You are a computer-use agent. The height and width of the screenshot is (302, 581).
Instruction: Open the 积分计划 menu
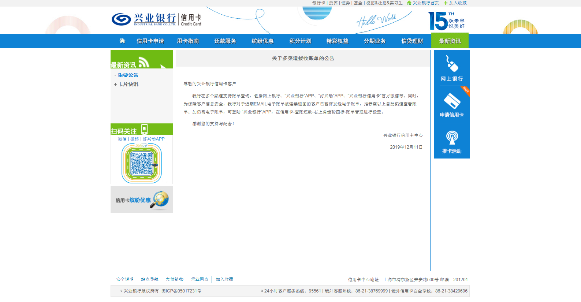pyautogui.click(x=300, y=41)
